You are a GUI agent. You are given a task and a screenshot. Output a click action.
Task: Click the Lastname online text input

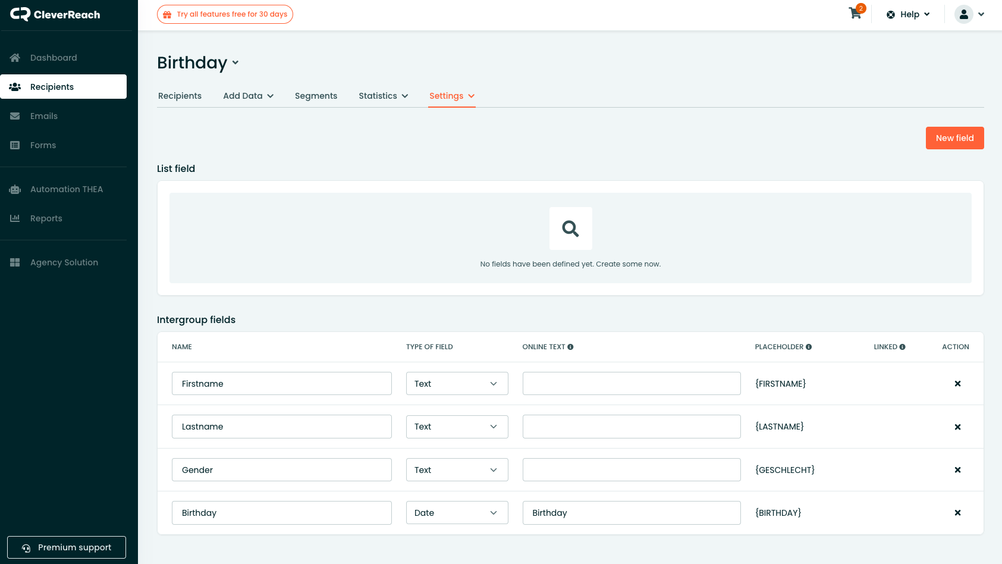click(x=632, y=427)
